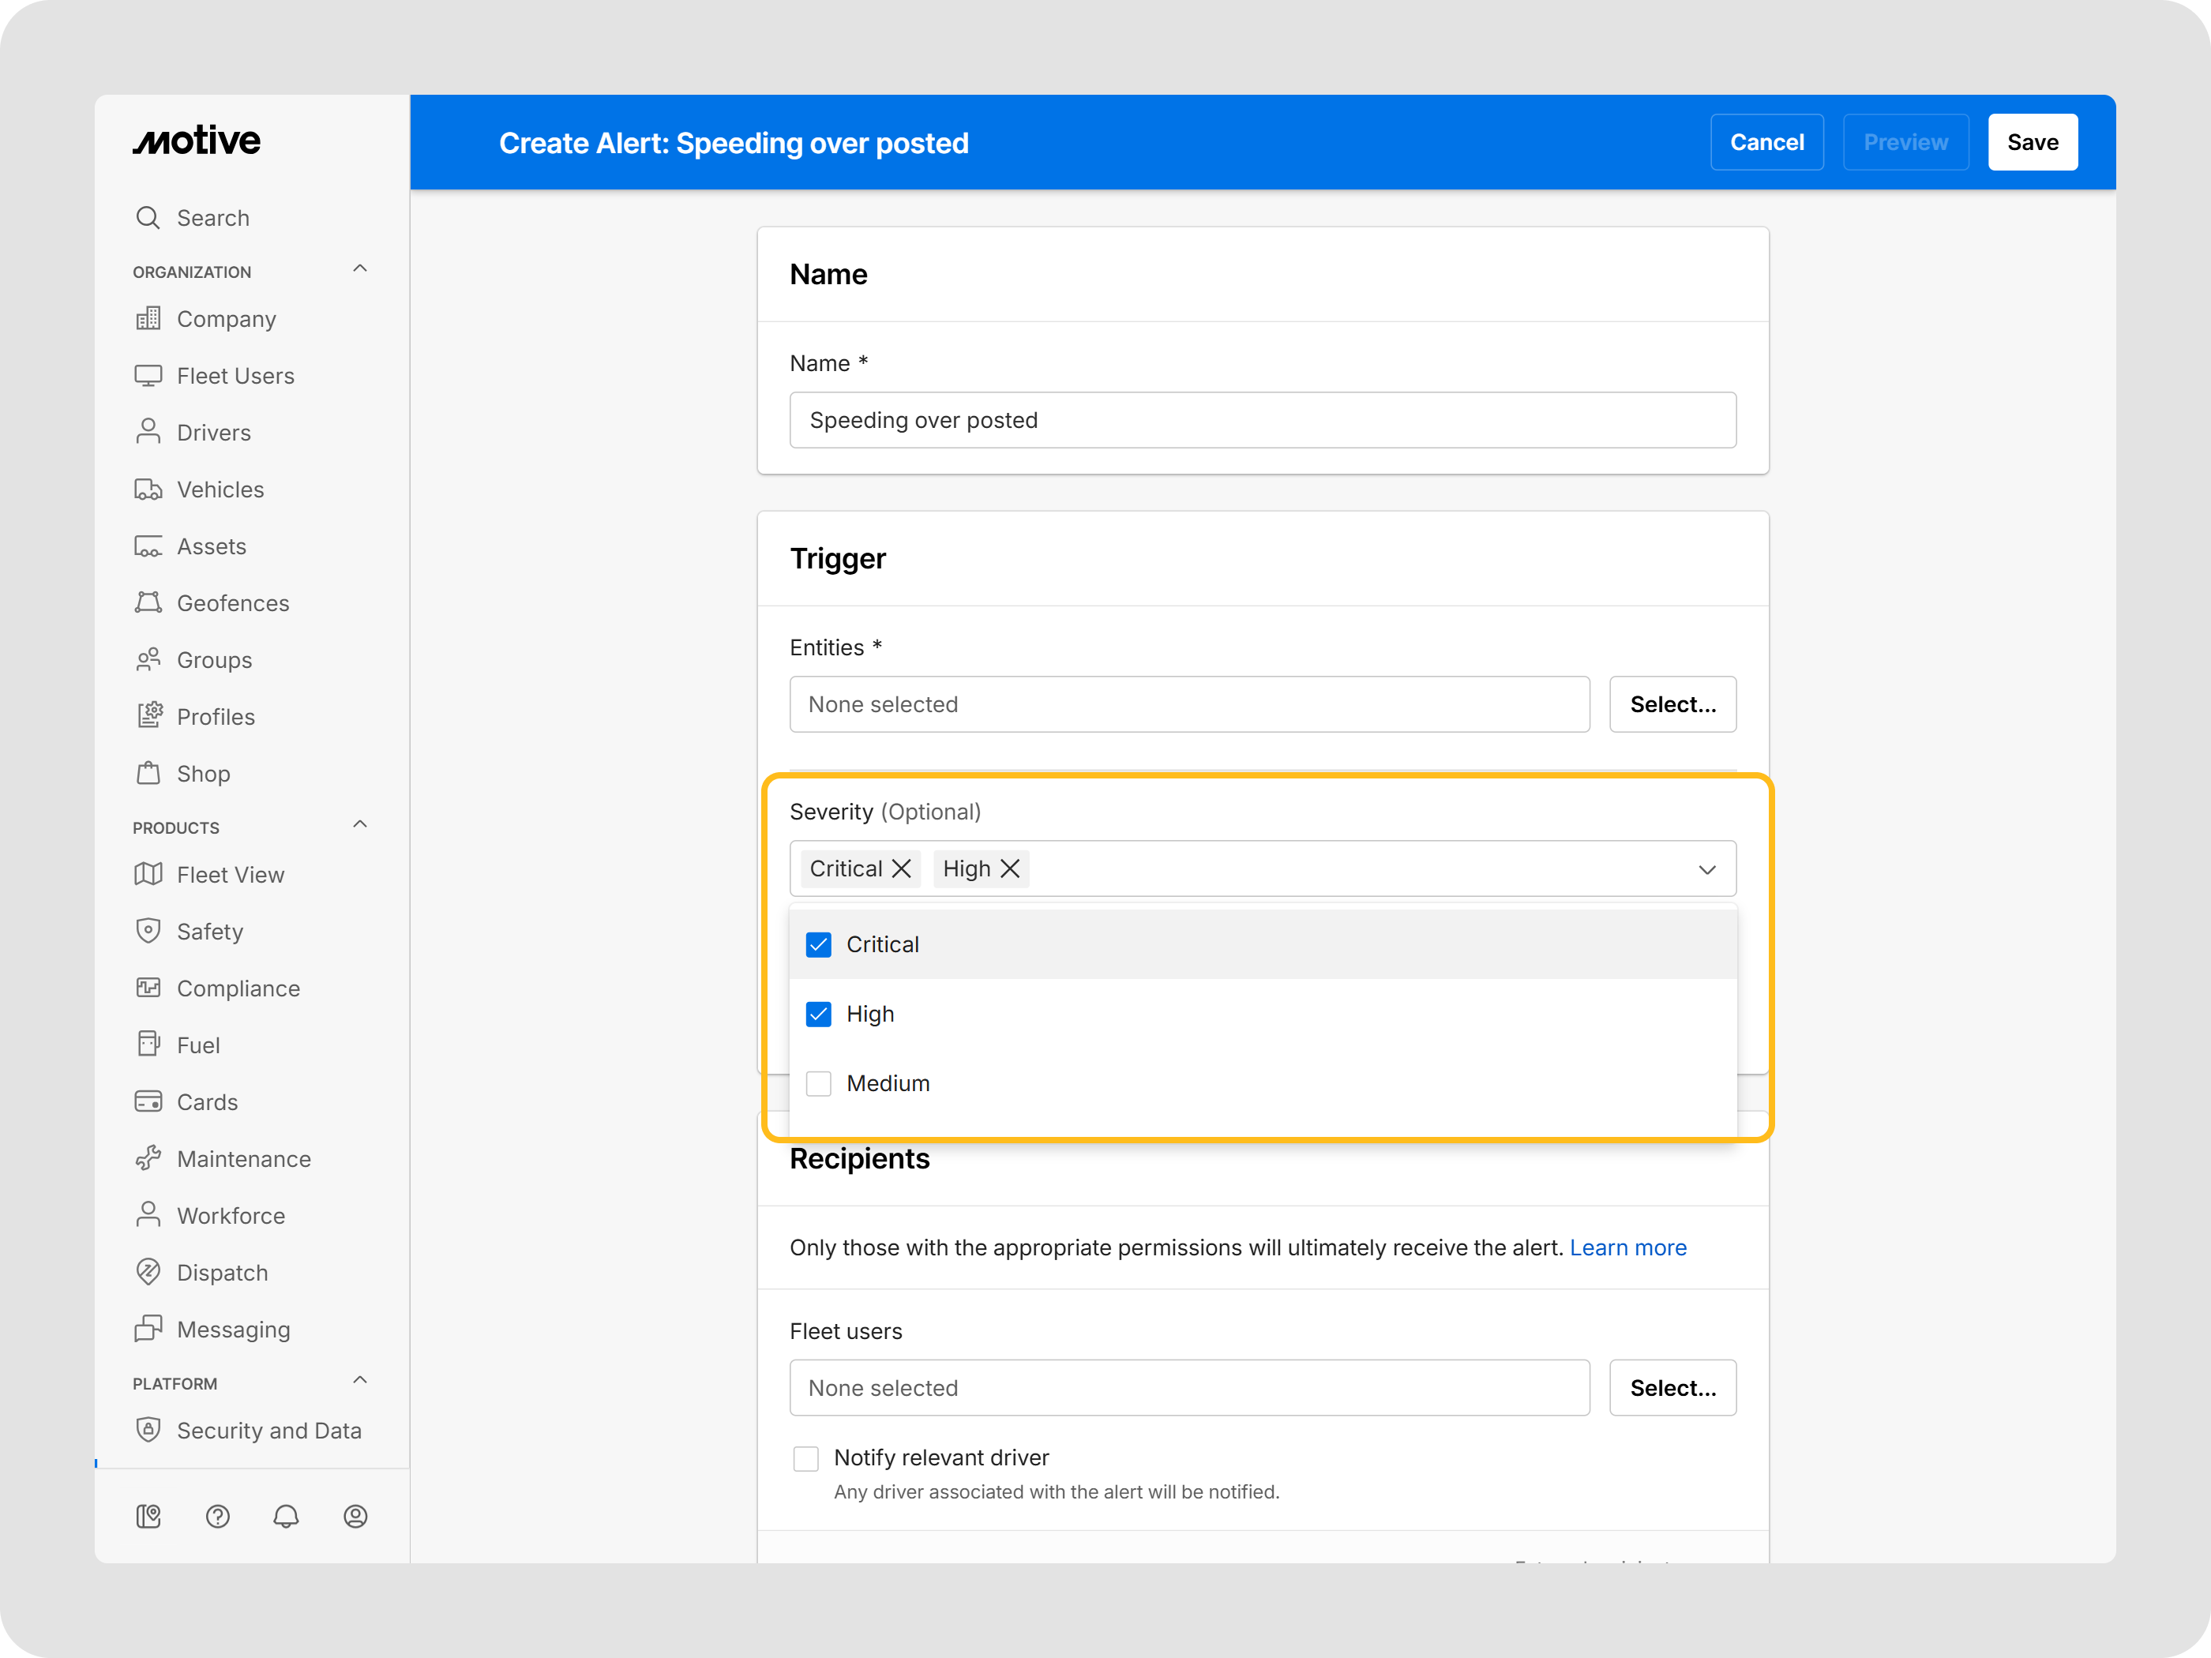This screenshot has height=1658, width=2211.
Task: Click the Search magnifier icon in sidebar
Action: (x=148, y=218)
